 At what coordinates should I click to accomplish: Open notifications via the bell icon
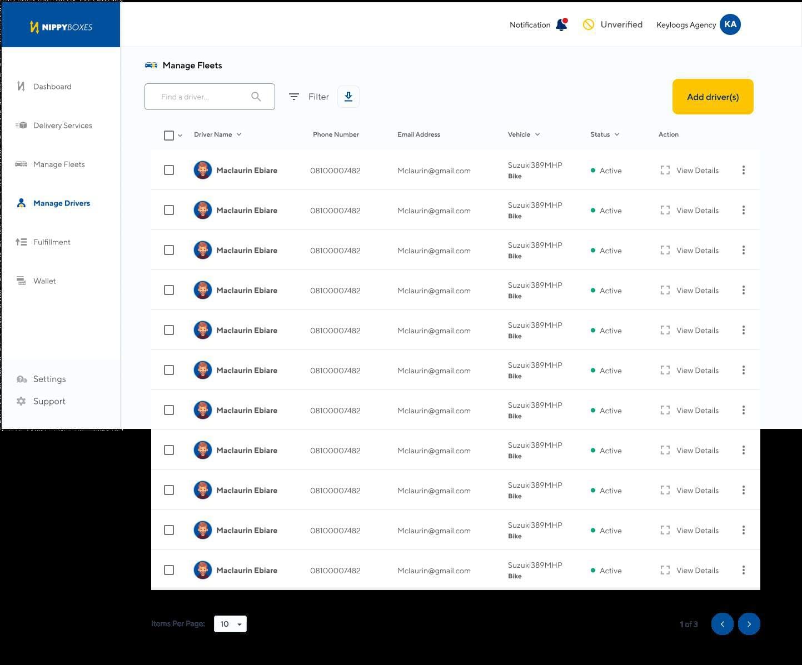tap(561, 24)
